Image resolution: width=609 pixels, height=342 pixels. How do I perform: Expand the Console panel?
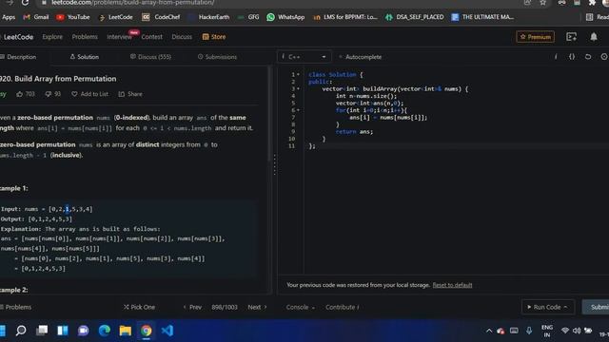tap(301, 307)
